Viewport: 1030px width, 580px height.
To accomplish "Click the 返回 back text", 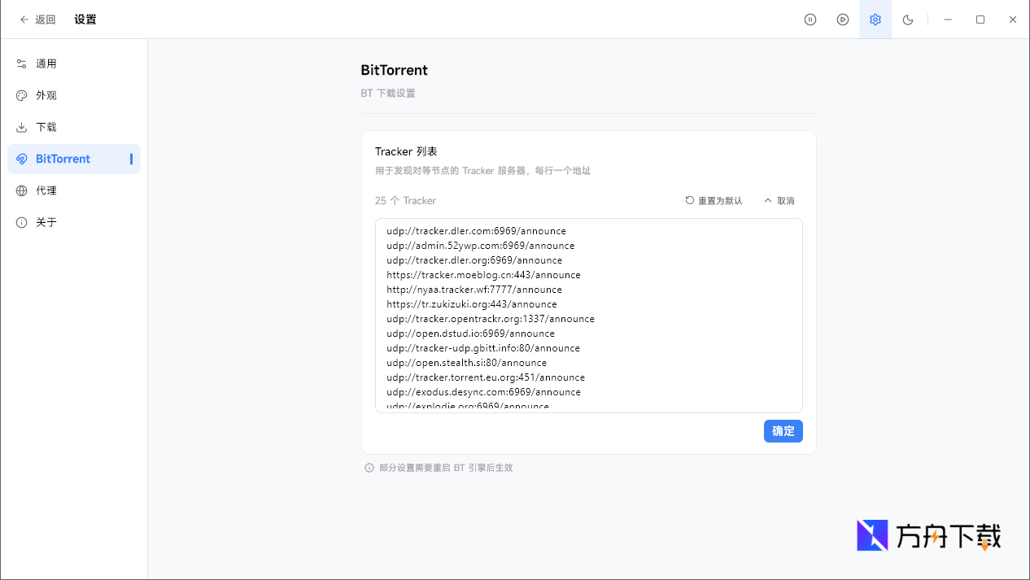I will pos(46,20).
